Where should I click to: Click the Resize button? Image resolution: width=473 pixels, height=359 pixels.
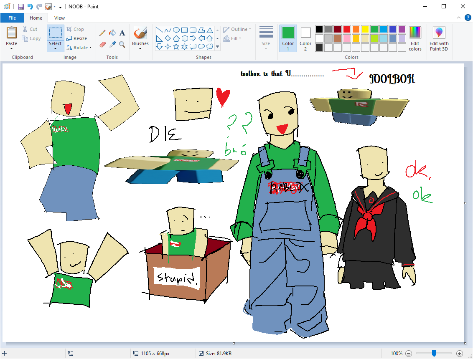point(76,38)
